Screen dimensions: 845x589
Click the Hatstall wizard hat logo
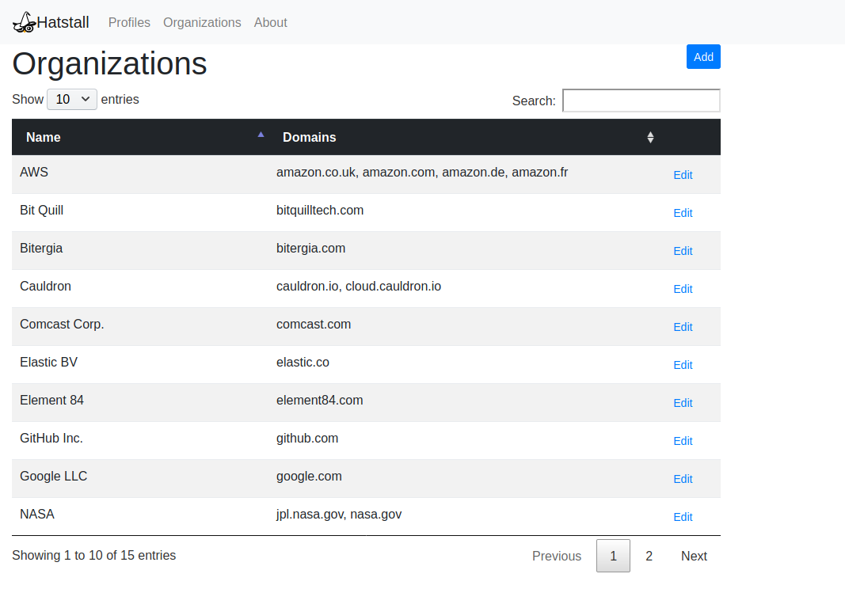(25, 23)
